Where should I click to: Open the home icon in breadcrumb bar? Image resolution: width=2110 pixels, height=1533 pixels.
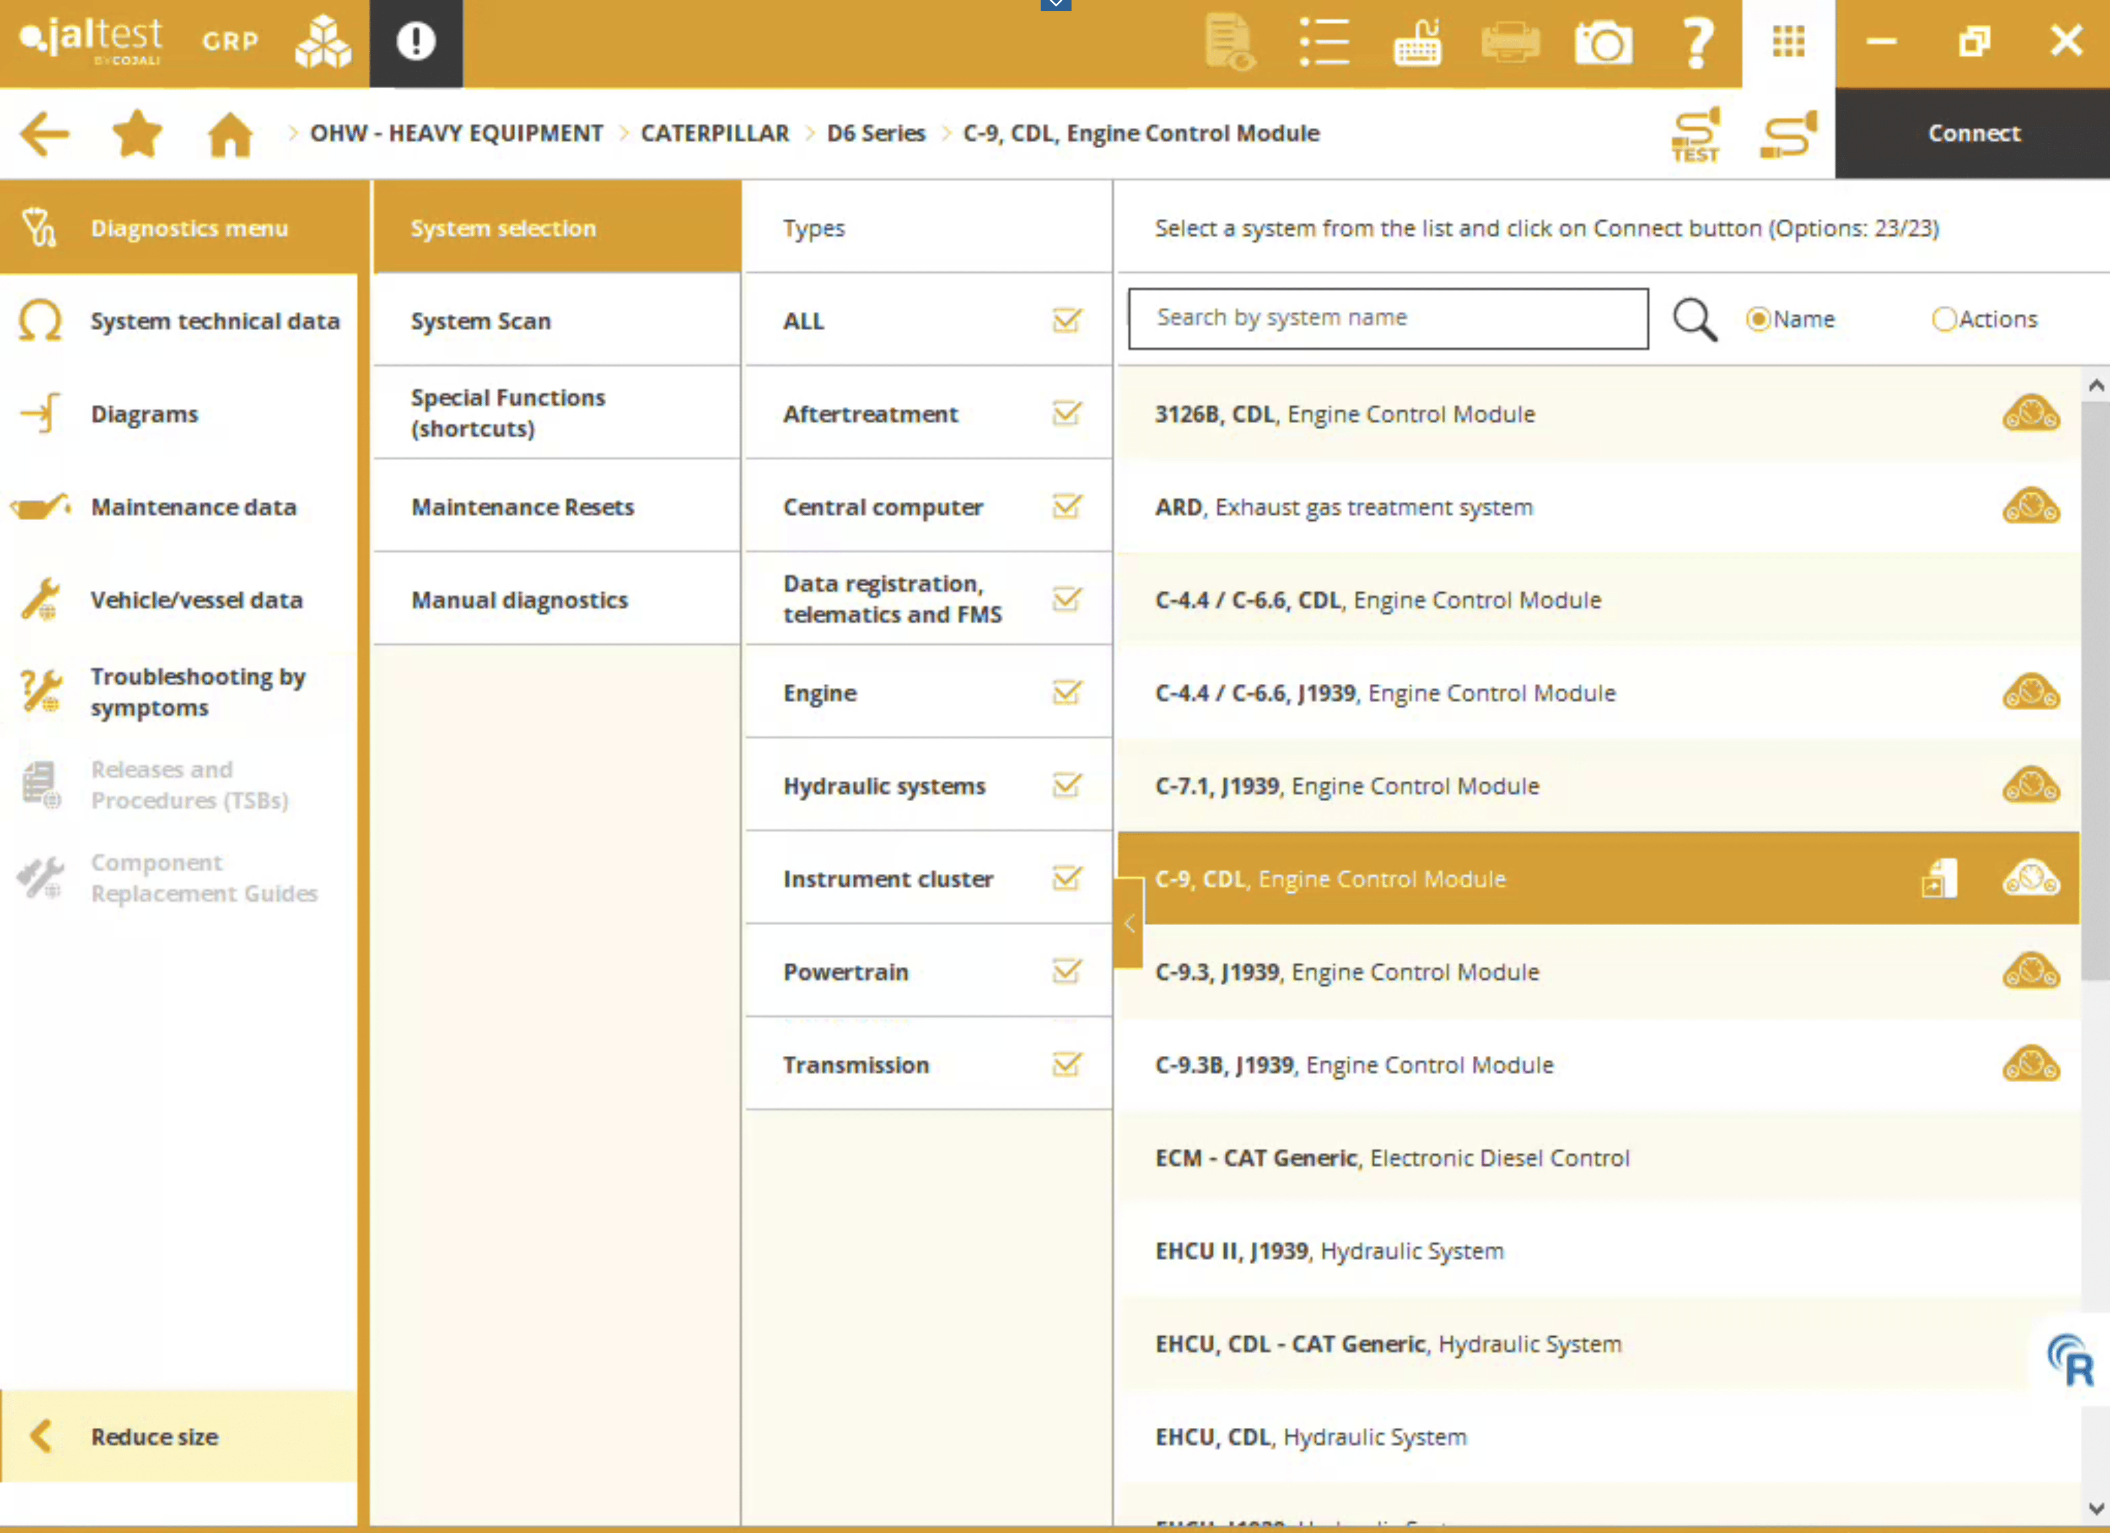(230, 134)
